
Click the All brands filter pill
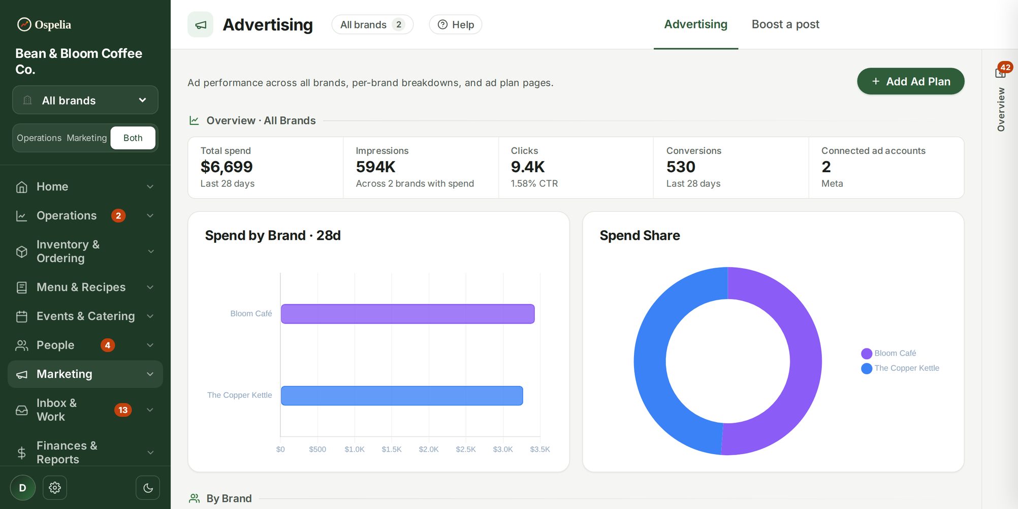pyautogui.click(x=372, y=25)
